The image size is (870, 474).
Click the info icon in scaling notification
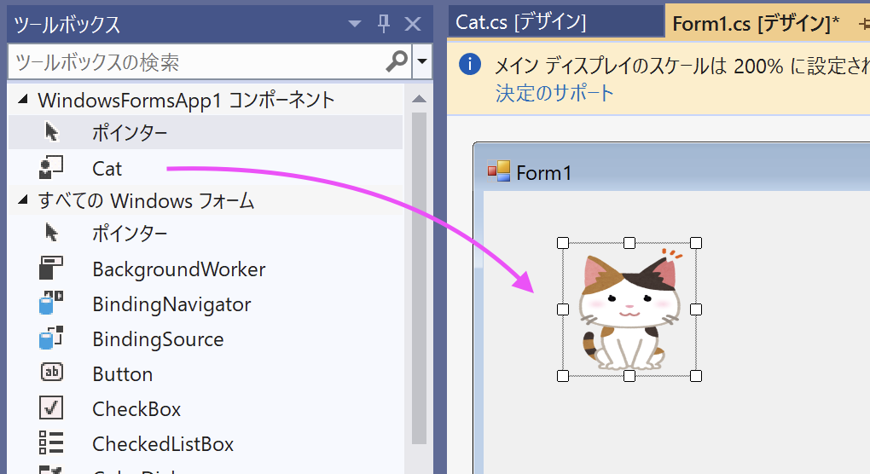click(470, 65)
